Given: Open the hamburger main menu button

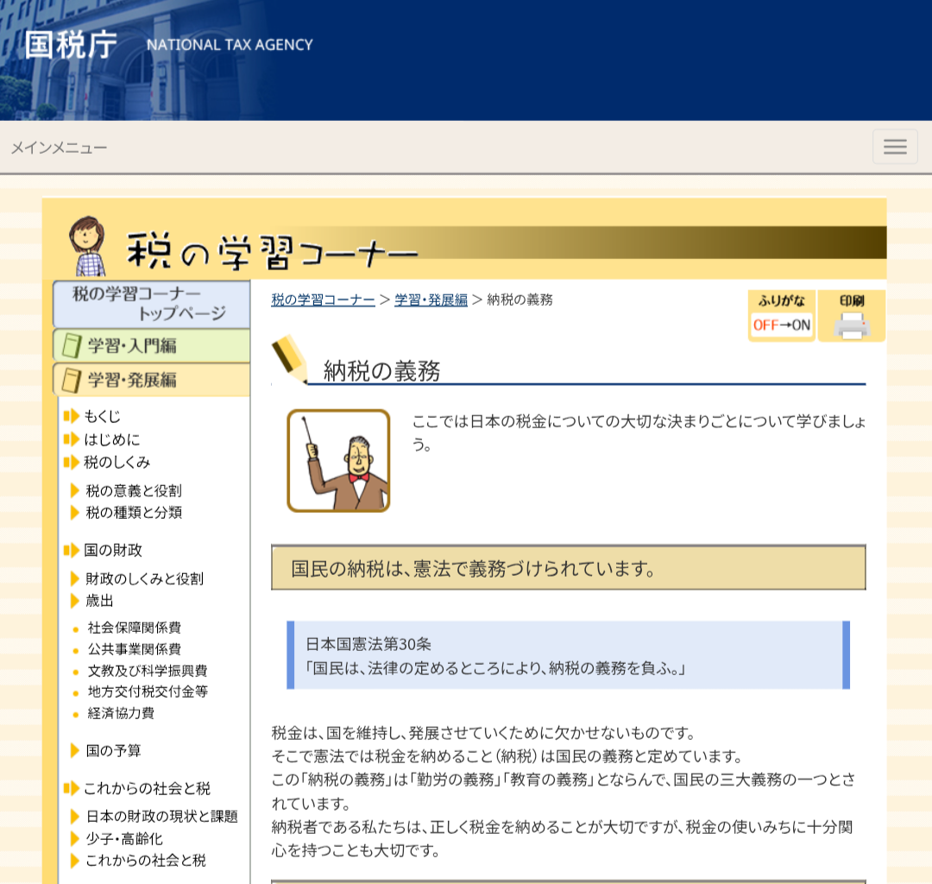Looking at the screenshot, I should (895, 147).
